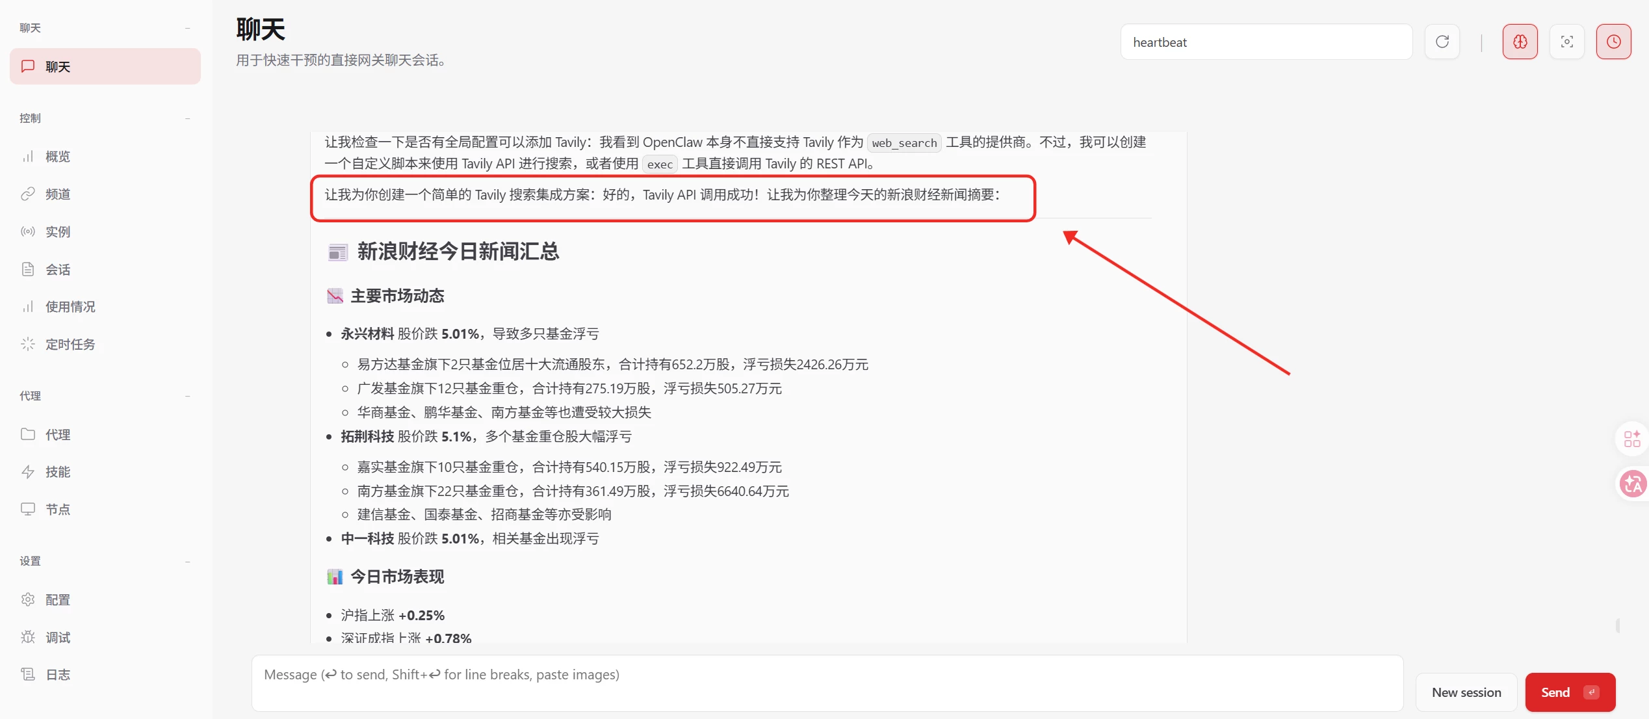
Task: Open 调试 debug bug icon
Action: coord(28,637)
